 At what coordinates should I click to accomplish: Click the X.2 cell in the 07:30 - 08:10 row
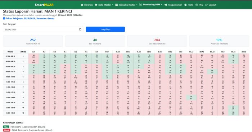(44, 56)
